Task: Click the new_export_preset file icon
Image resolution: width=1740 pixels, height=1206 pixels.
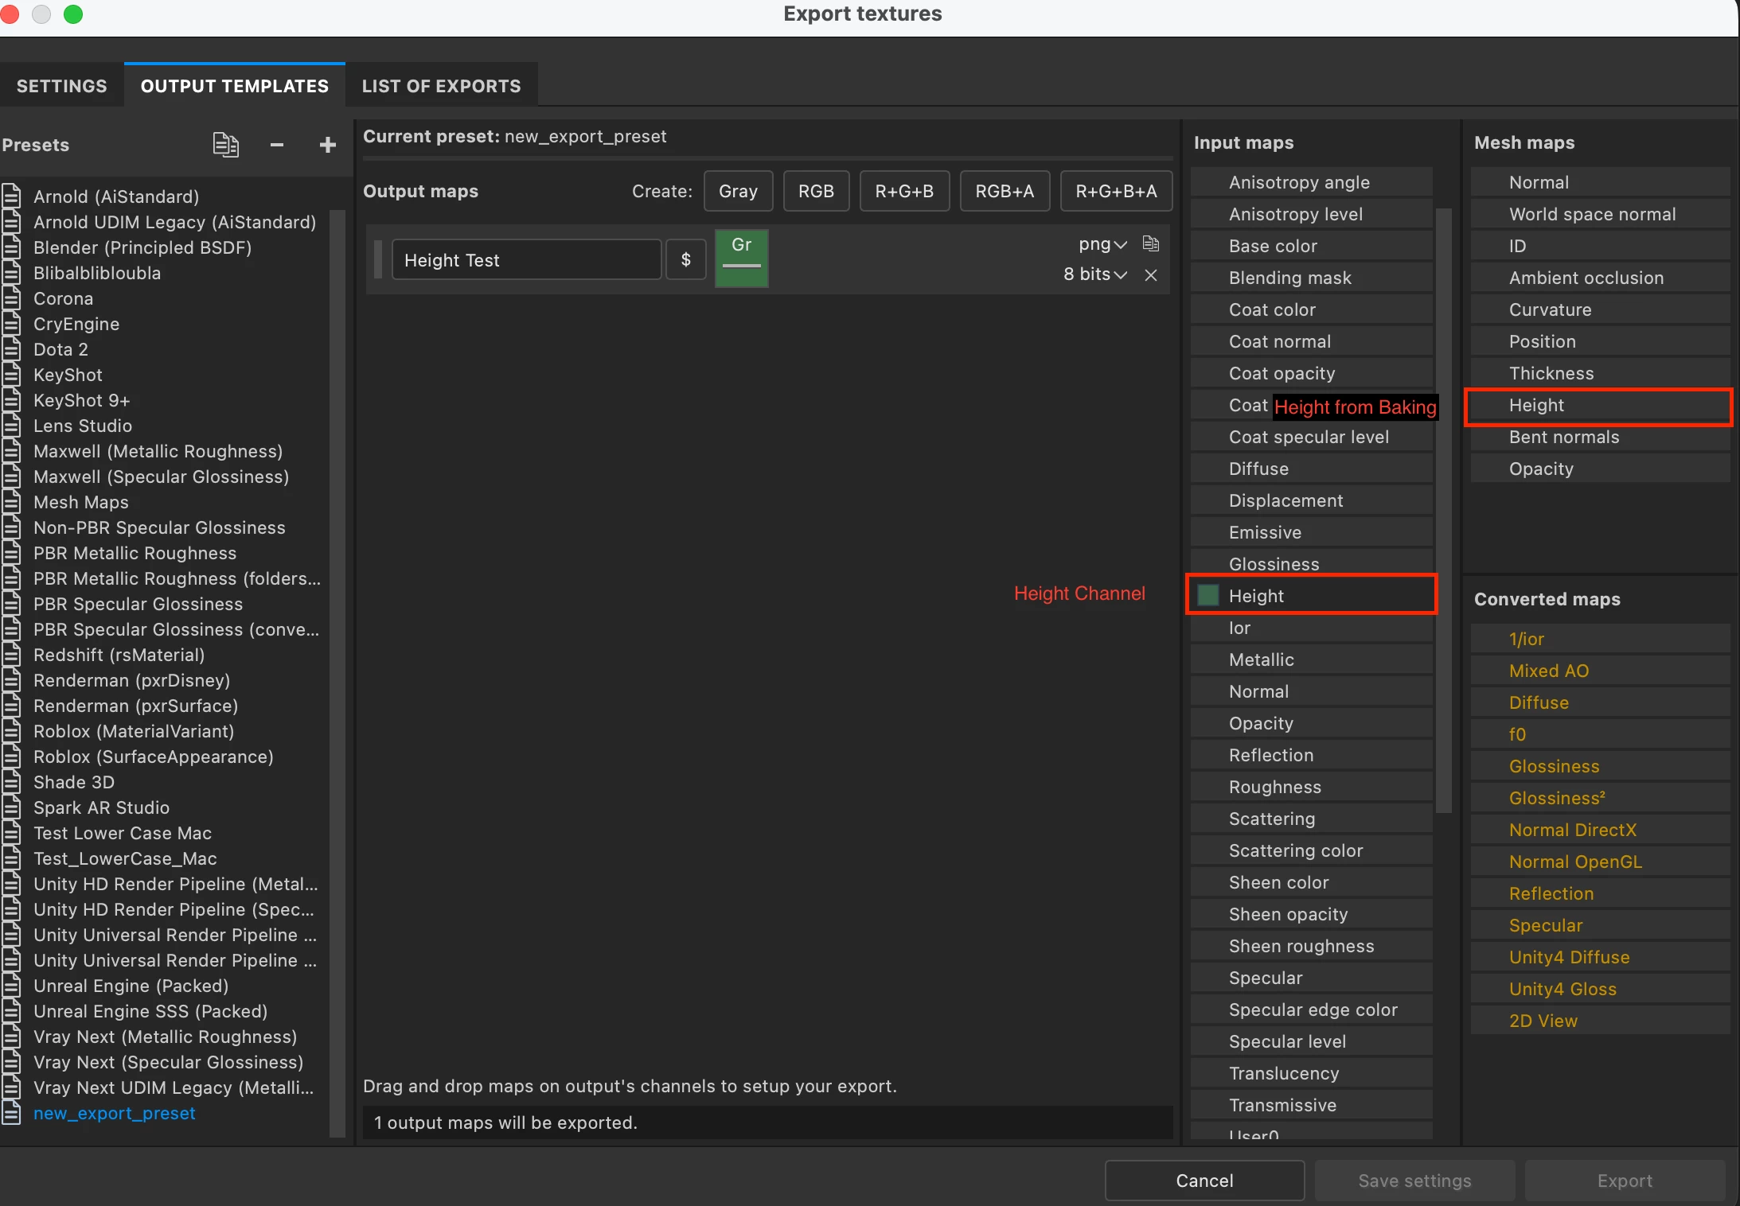Action: (x=12, y=1113)
